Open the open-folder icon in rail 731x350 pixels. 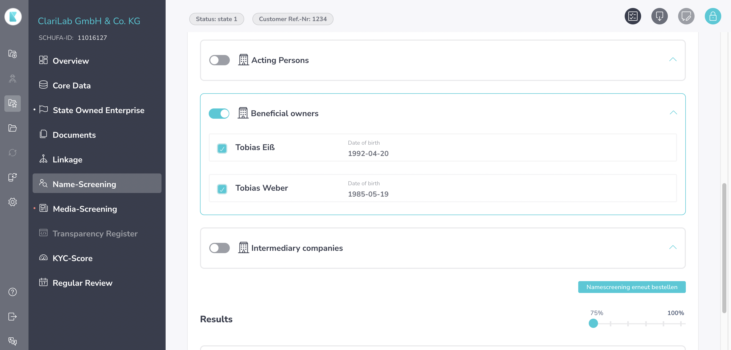click(13, 128)
